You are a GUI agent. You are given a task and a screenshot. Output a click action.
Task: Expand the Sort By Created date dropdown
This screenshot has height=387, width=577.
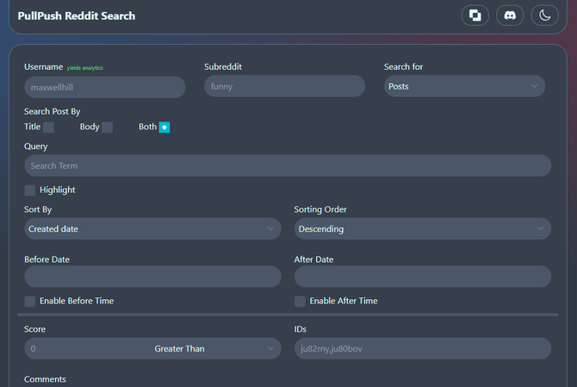point(152,228)
